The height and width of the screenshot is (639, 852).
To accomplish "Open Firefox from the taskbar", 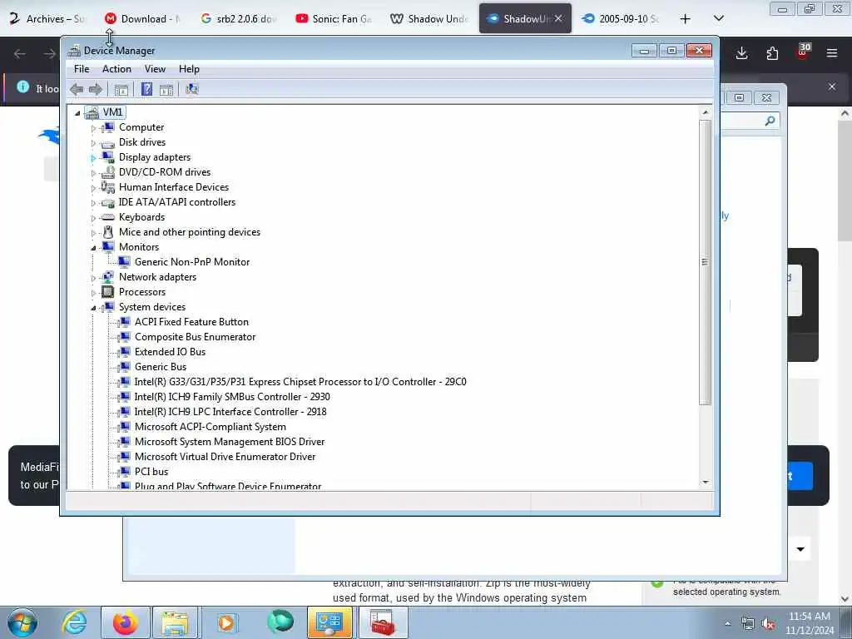I will (x=126, y=622).
